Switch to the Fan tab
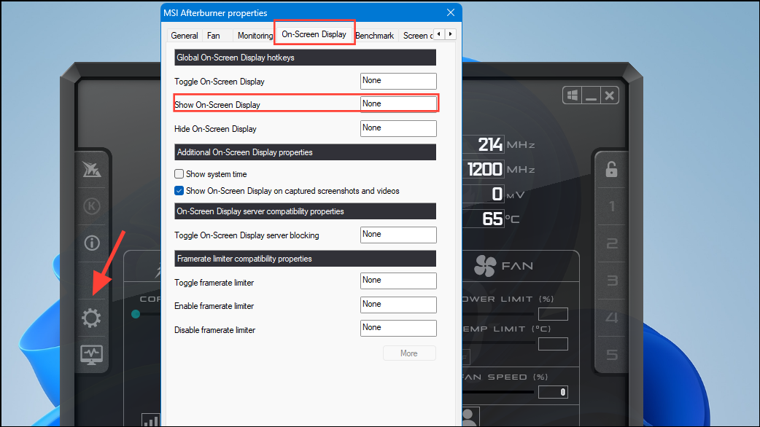 pos(213,36)
